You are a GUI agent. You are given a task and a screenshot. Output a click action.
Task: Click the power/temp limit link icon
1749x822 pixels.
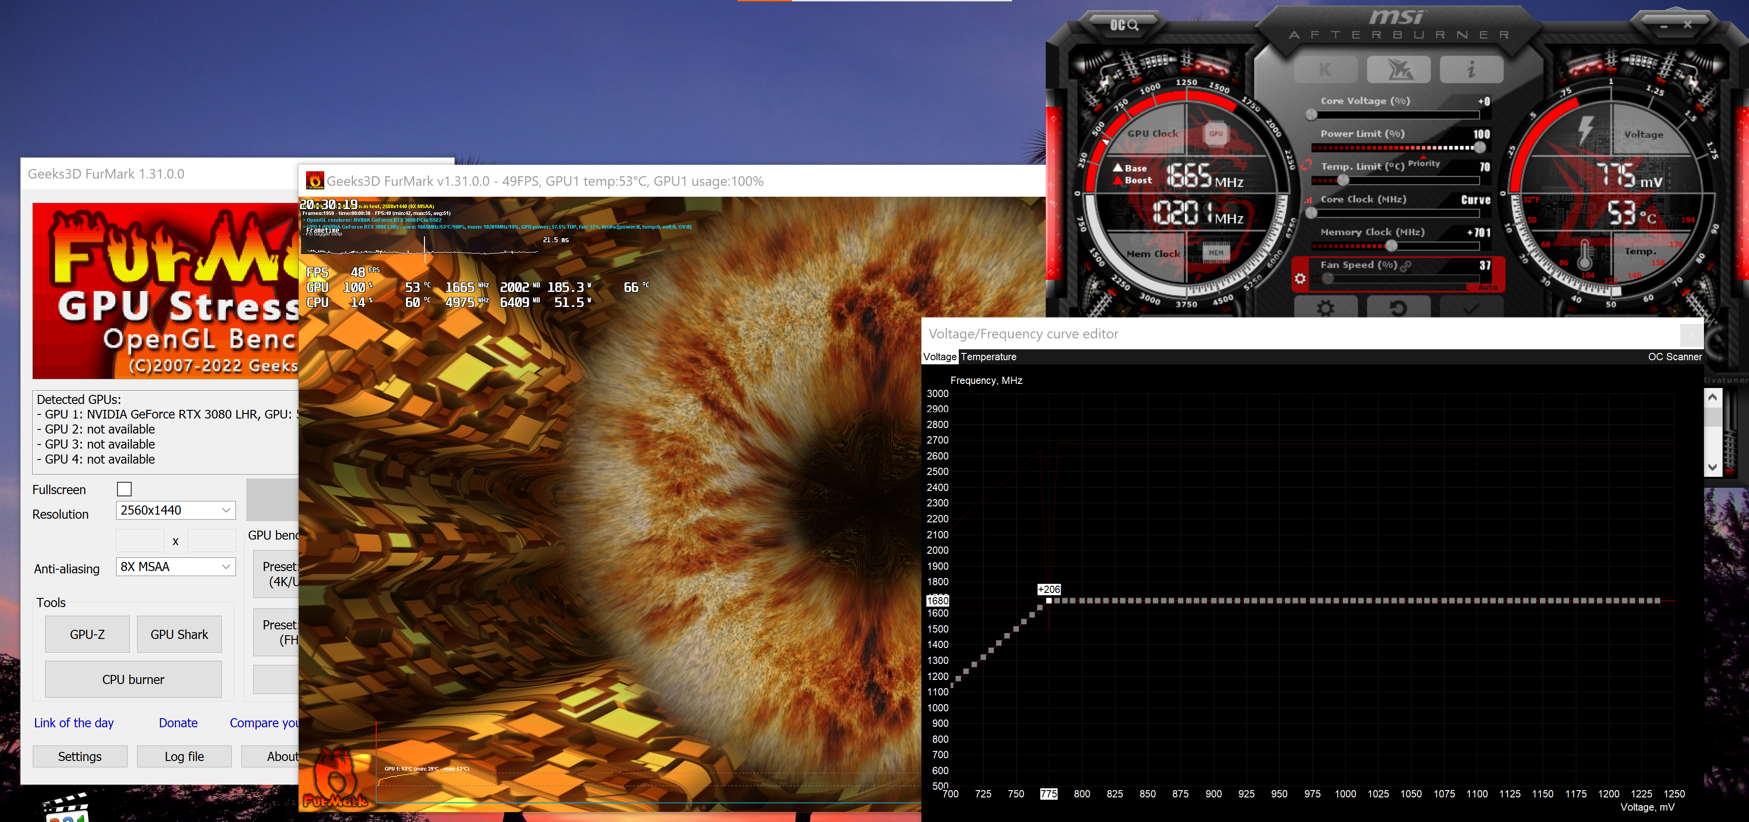click(x=1306, y=165)
